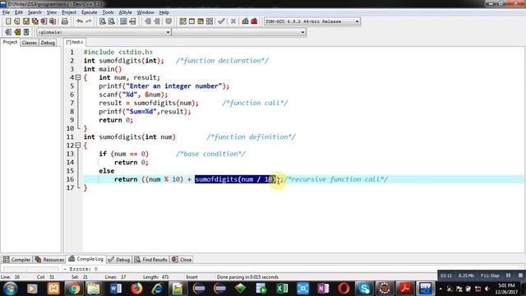This screenshot has height=296, width=526.
Task: Click the highlighted sumofdigits(num / 10) text
Action: click(x=235, y=179)
